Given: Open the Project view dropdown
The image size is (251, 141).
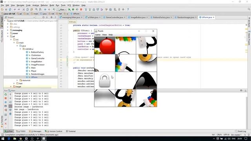Looking at the screenshot, I should pyautogui.click(x=20, y=17).
